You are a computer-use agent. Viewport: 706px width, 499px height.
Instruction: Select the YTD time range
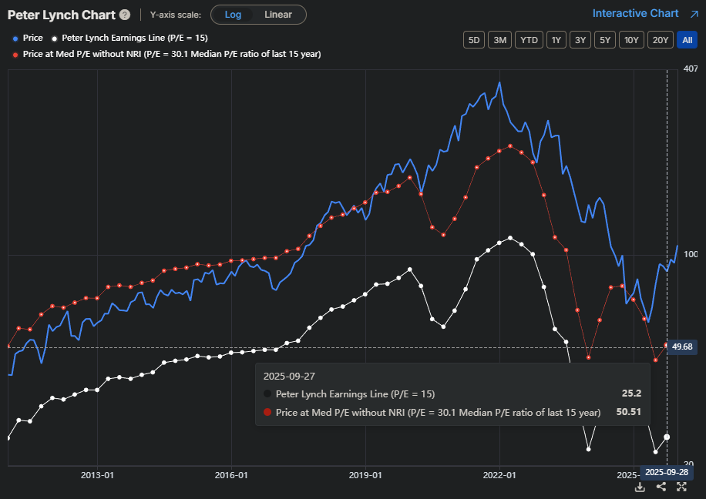tap(528, 40)
